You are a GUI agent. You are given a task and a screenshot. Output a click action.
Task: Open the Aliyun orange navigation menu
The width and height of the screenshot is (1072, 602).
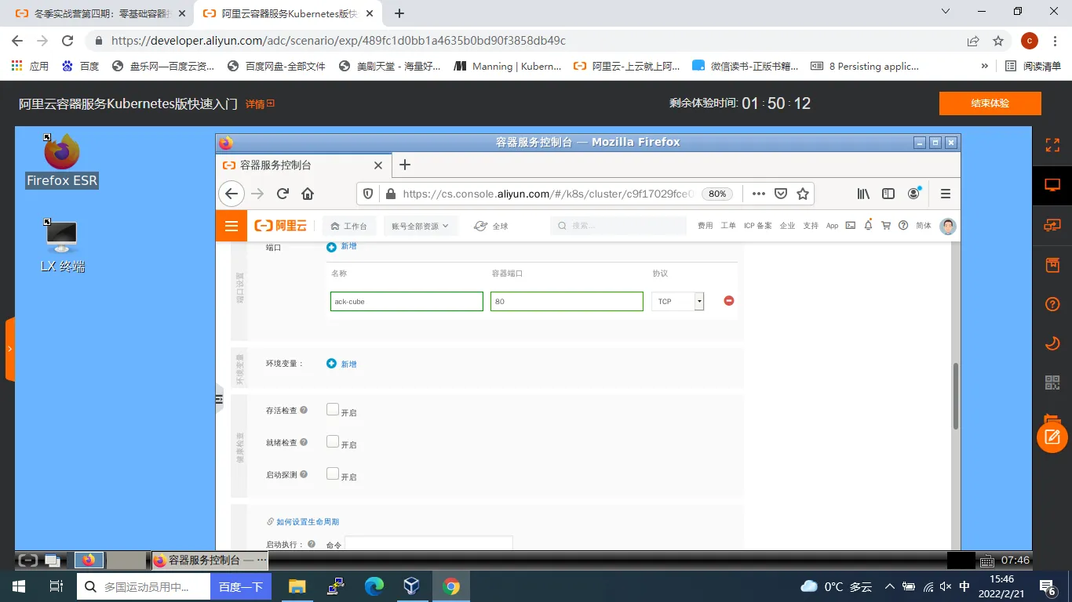pos(232,226)
